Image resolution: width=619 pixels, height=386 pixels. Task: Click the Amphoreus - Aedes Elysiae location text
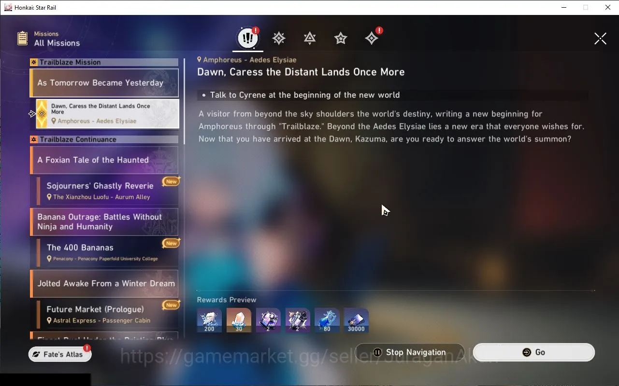tap(249, 60)
